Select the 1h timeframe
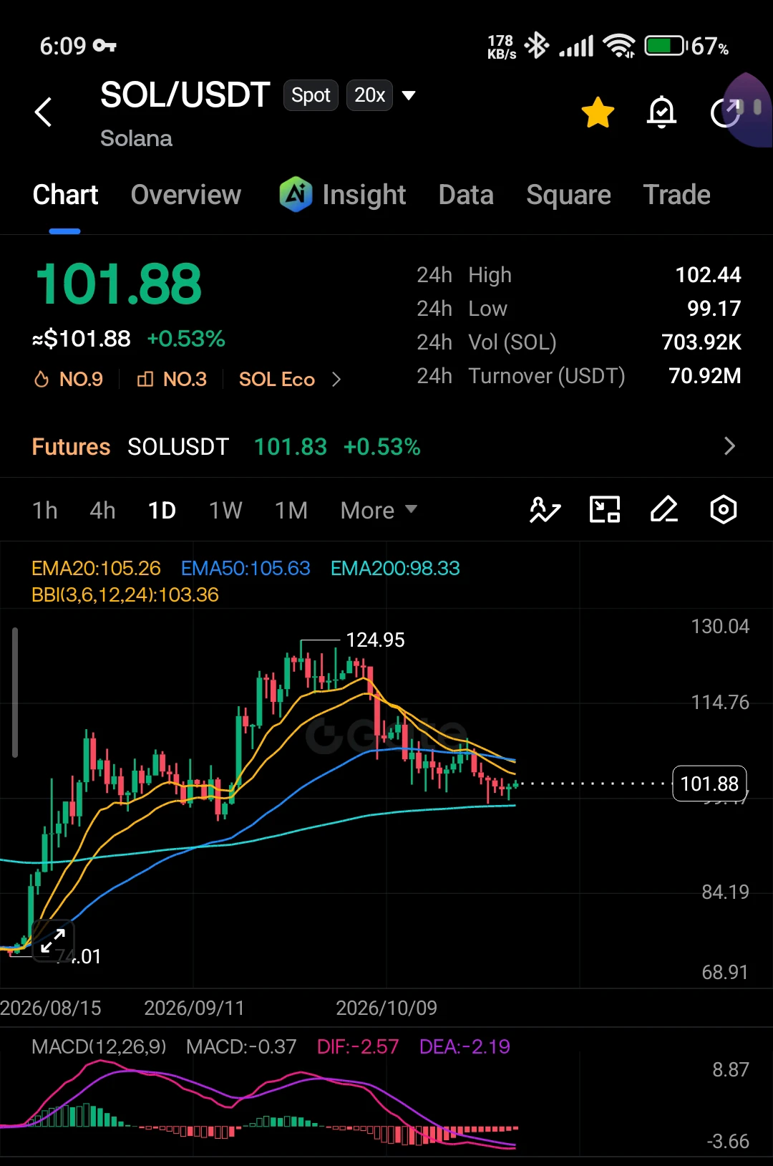773x1166 pixels. [45, 510]
